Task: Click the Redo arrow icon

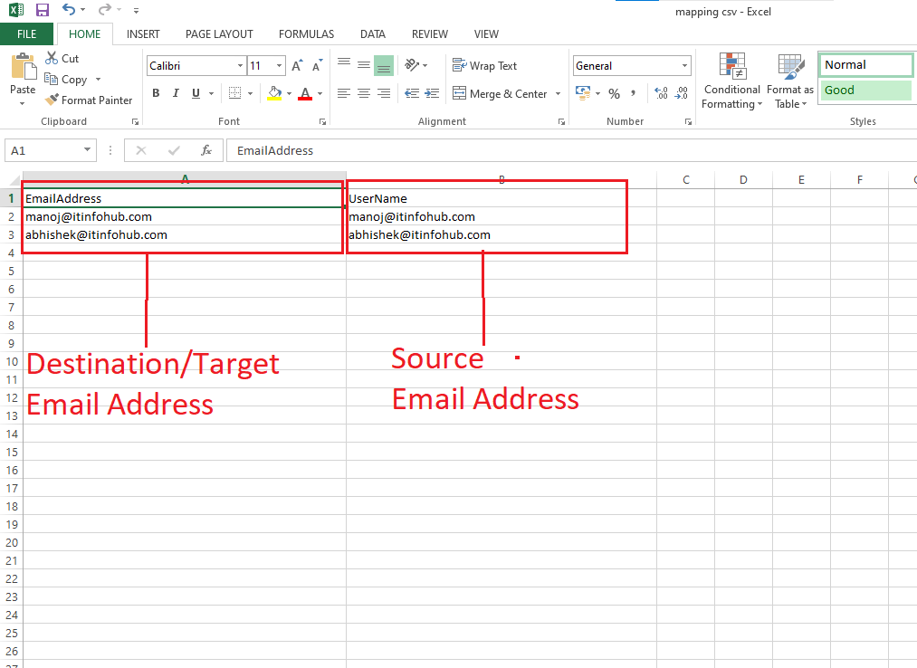Action: 105,9
